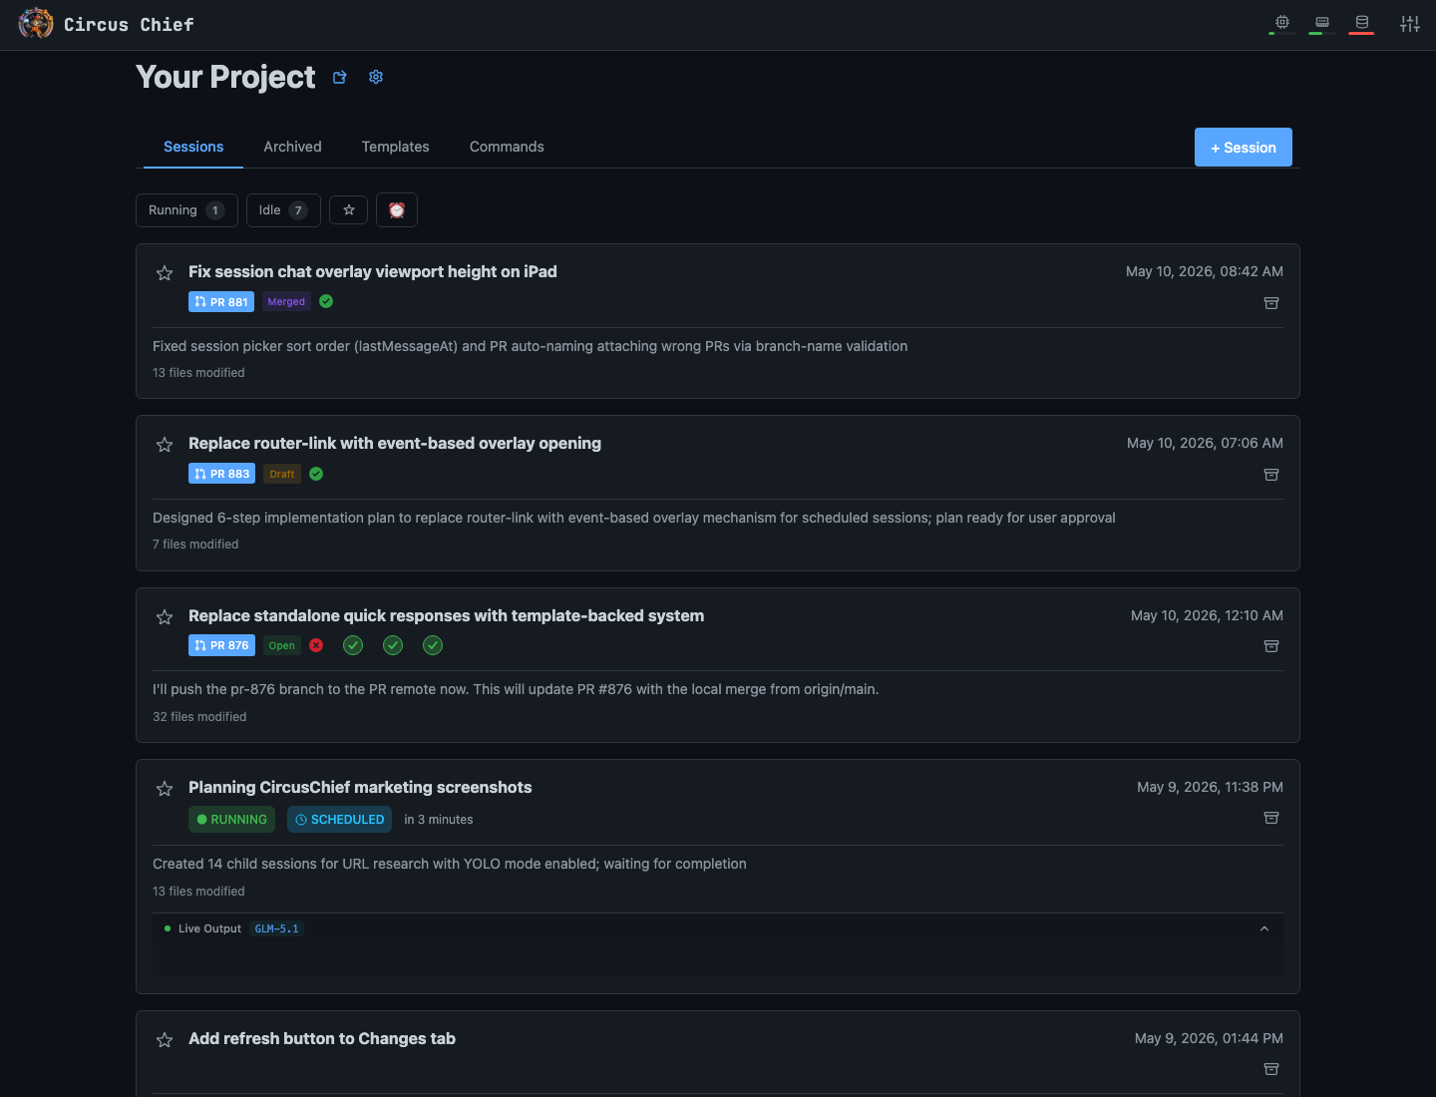Star the Replace router-link session
Image resolution: width=1436 pixels, height=1097 pixels.
click(165, 445)
